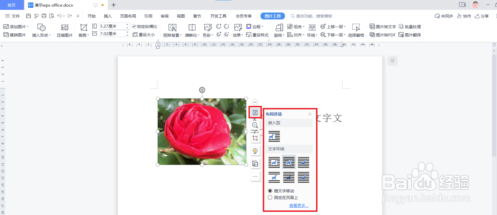This screenshot has width=497, height=215.
Task: Select 随文字移动 radio button
Action: tap(270, 191)
